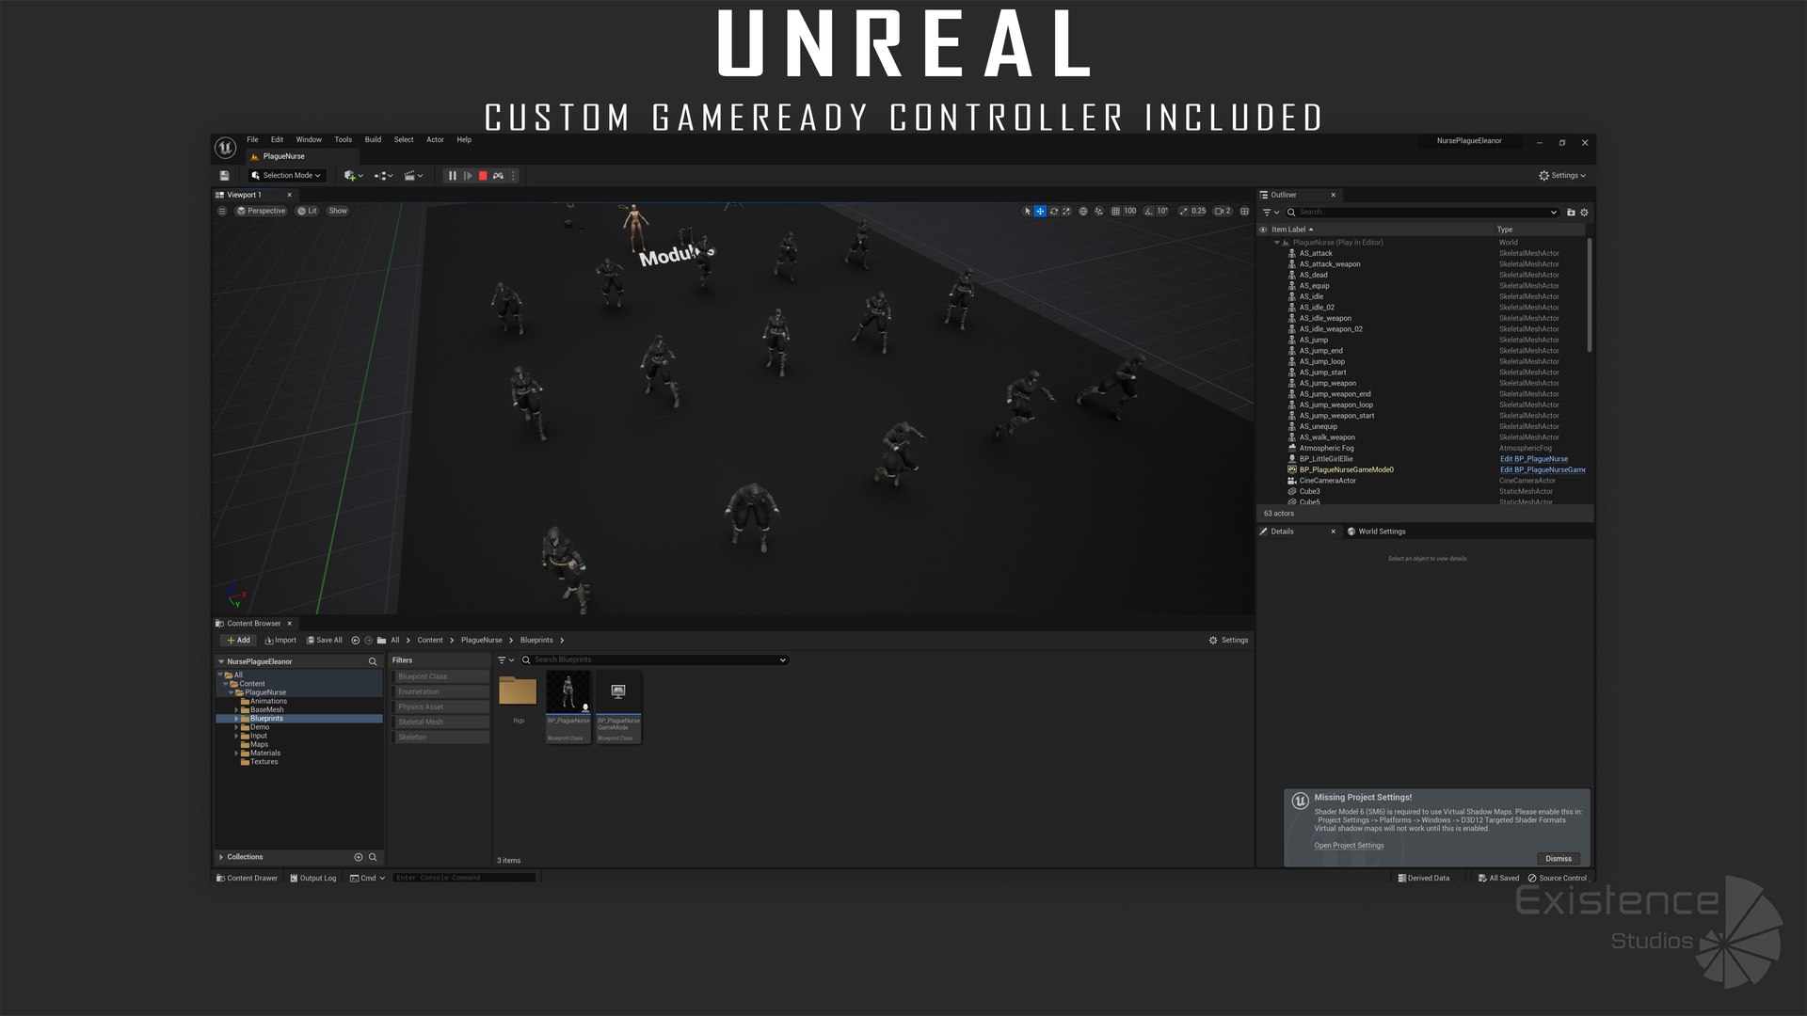Open the Build menu
Image resolution: width=1807 pixels, height=1016 pixels.
point(373,140)
